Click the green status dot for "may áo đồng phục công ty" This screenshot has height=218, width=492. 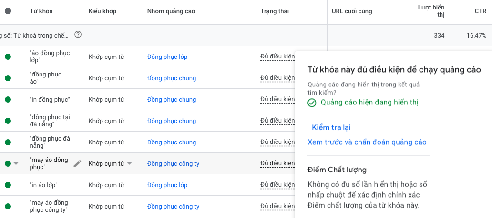pyautogui.click(x=8, y=207)
